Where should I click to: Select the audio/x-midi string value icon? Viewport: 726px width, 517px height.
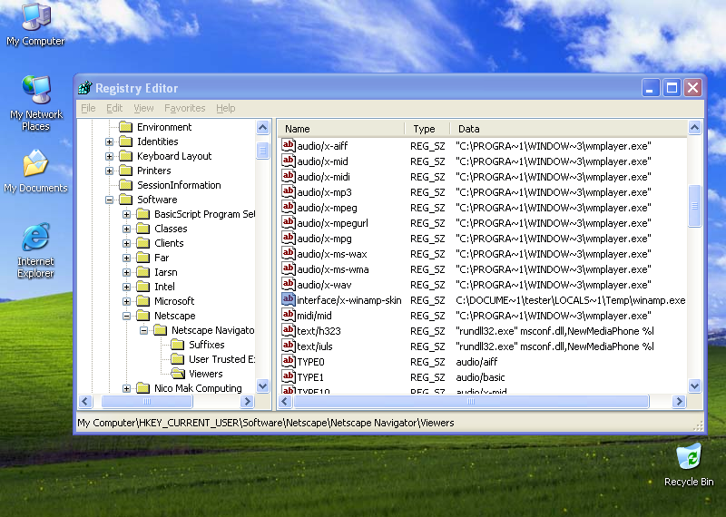(289, 176)
